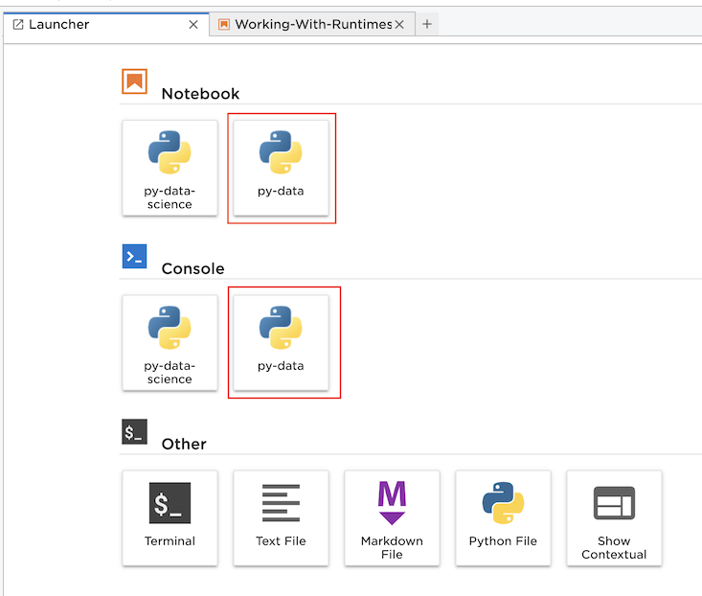Launch py-data-science notebook kernel
Viewport: 702px width, 596px height.
pyautogui.click(x=170, y=167)
